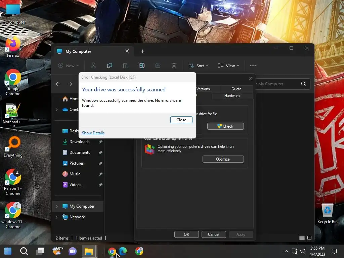This screenshot has width=344, height=258.
Task: Click the Rename icon in toolbar
Action: click(142, 66)
